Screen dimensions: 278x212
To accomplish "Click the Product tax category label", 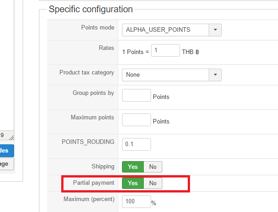I will click(87, 72).
